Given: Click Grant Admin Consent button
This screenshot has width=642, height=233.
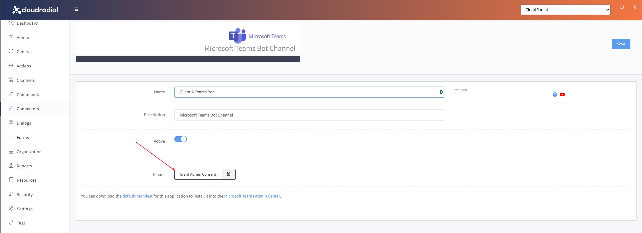Looking at the screenshot, I should point(198,174).
